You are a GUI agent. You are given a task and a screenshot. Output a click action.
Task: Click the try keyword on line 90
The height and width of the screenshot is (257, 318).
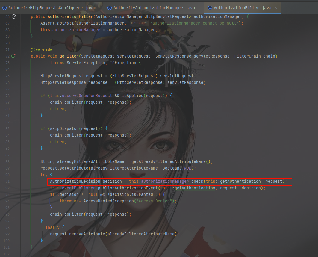44,175
